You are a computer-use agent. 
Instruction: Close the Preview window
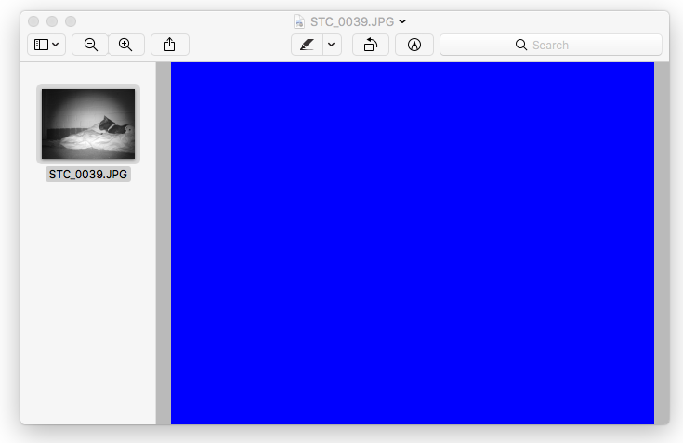(33, 21)
